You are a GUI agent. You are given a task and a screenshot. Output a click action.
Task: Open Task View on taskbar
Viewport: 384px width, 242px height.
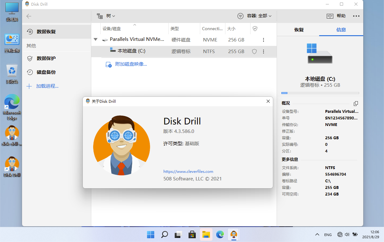(x=178, y=234)
